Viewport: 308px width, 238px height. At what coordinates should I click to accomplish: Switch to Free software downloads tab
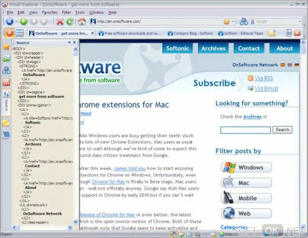(130, 33)
